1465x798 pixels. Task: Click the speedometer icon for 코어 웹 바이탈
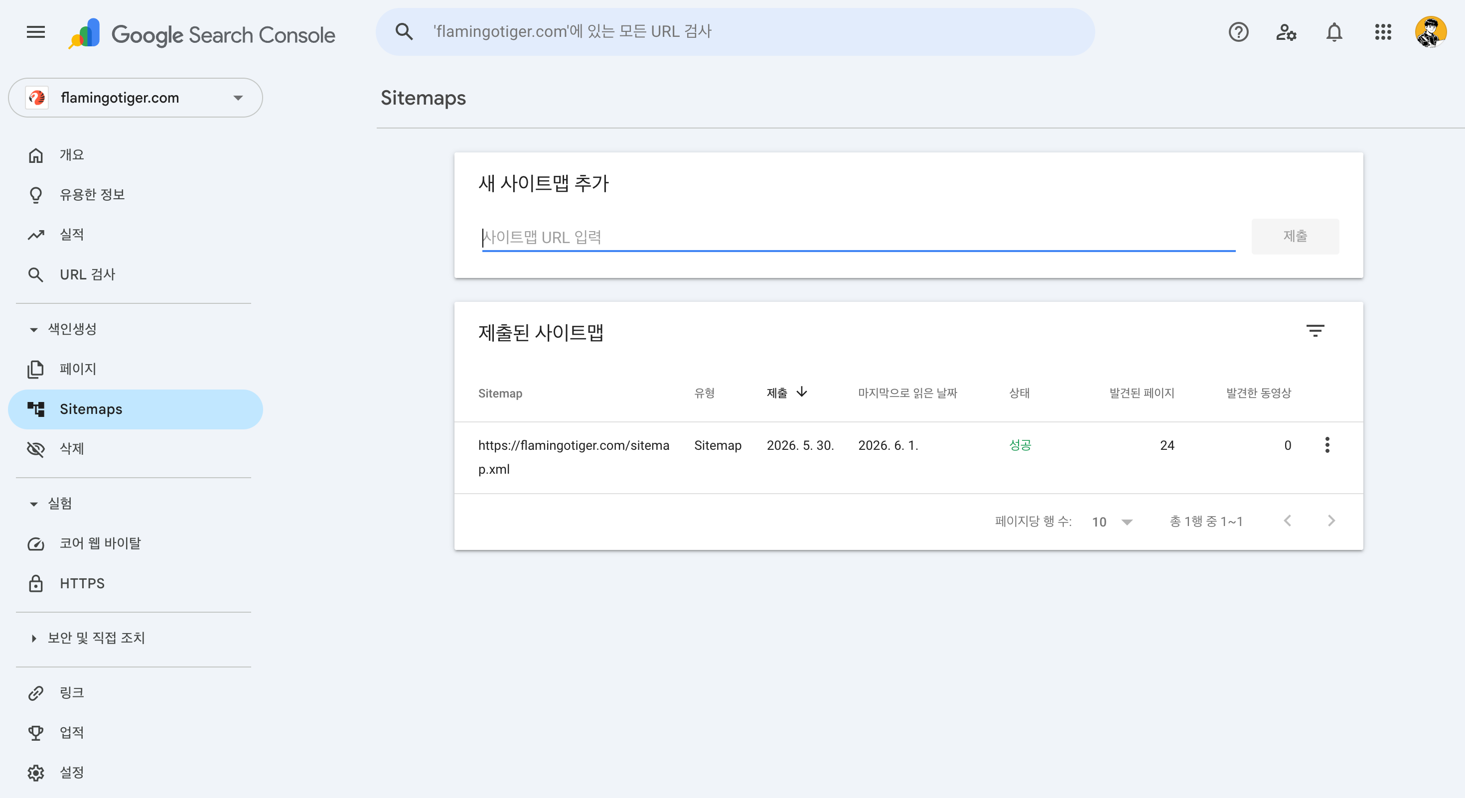[x=36, y=544]
